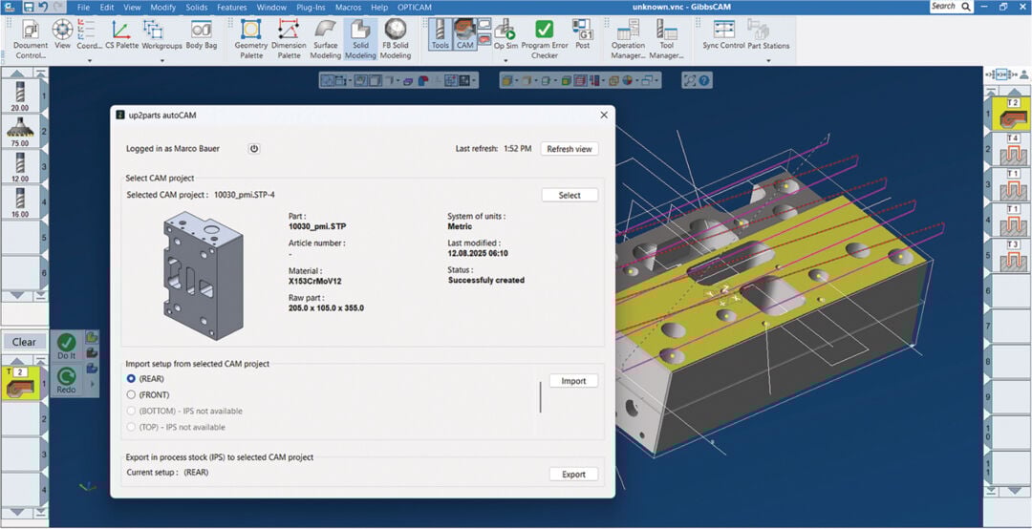Click the logout power icon
The height and width of the screenshot is (529, 1032).
tap(254, 149)
